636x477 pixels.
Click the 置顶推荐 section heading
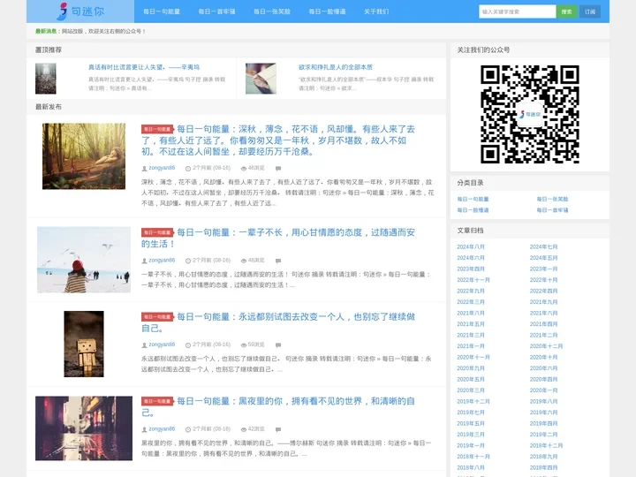[49, 49]
